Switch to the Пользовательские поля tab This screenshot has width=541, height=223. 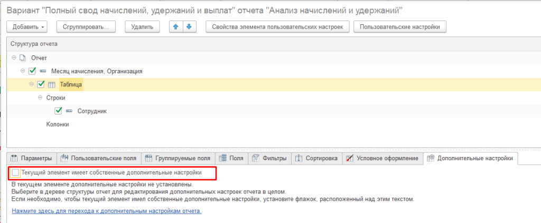[x=99, y=158]
